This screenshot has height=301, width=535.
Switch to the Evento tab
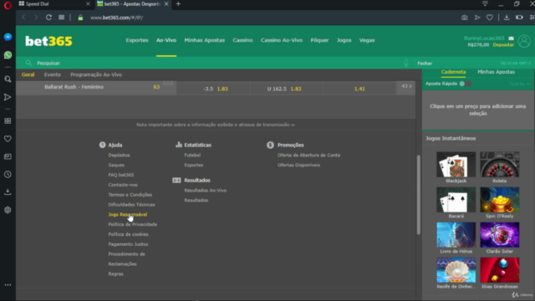[x=52, y=74]
